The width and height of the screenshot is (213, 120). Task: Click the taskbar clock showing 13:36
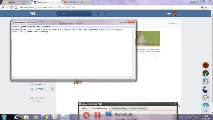(206, 117)
